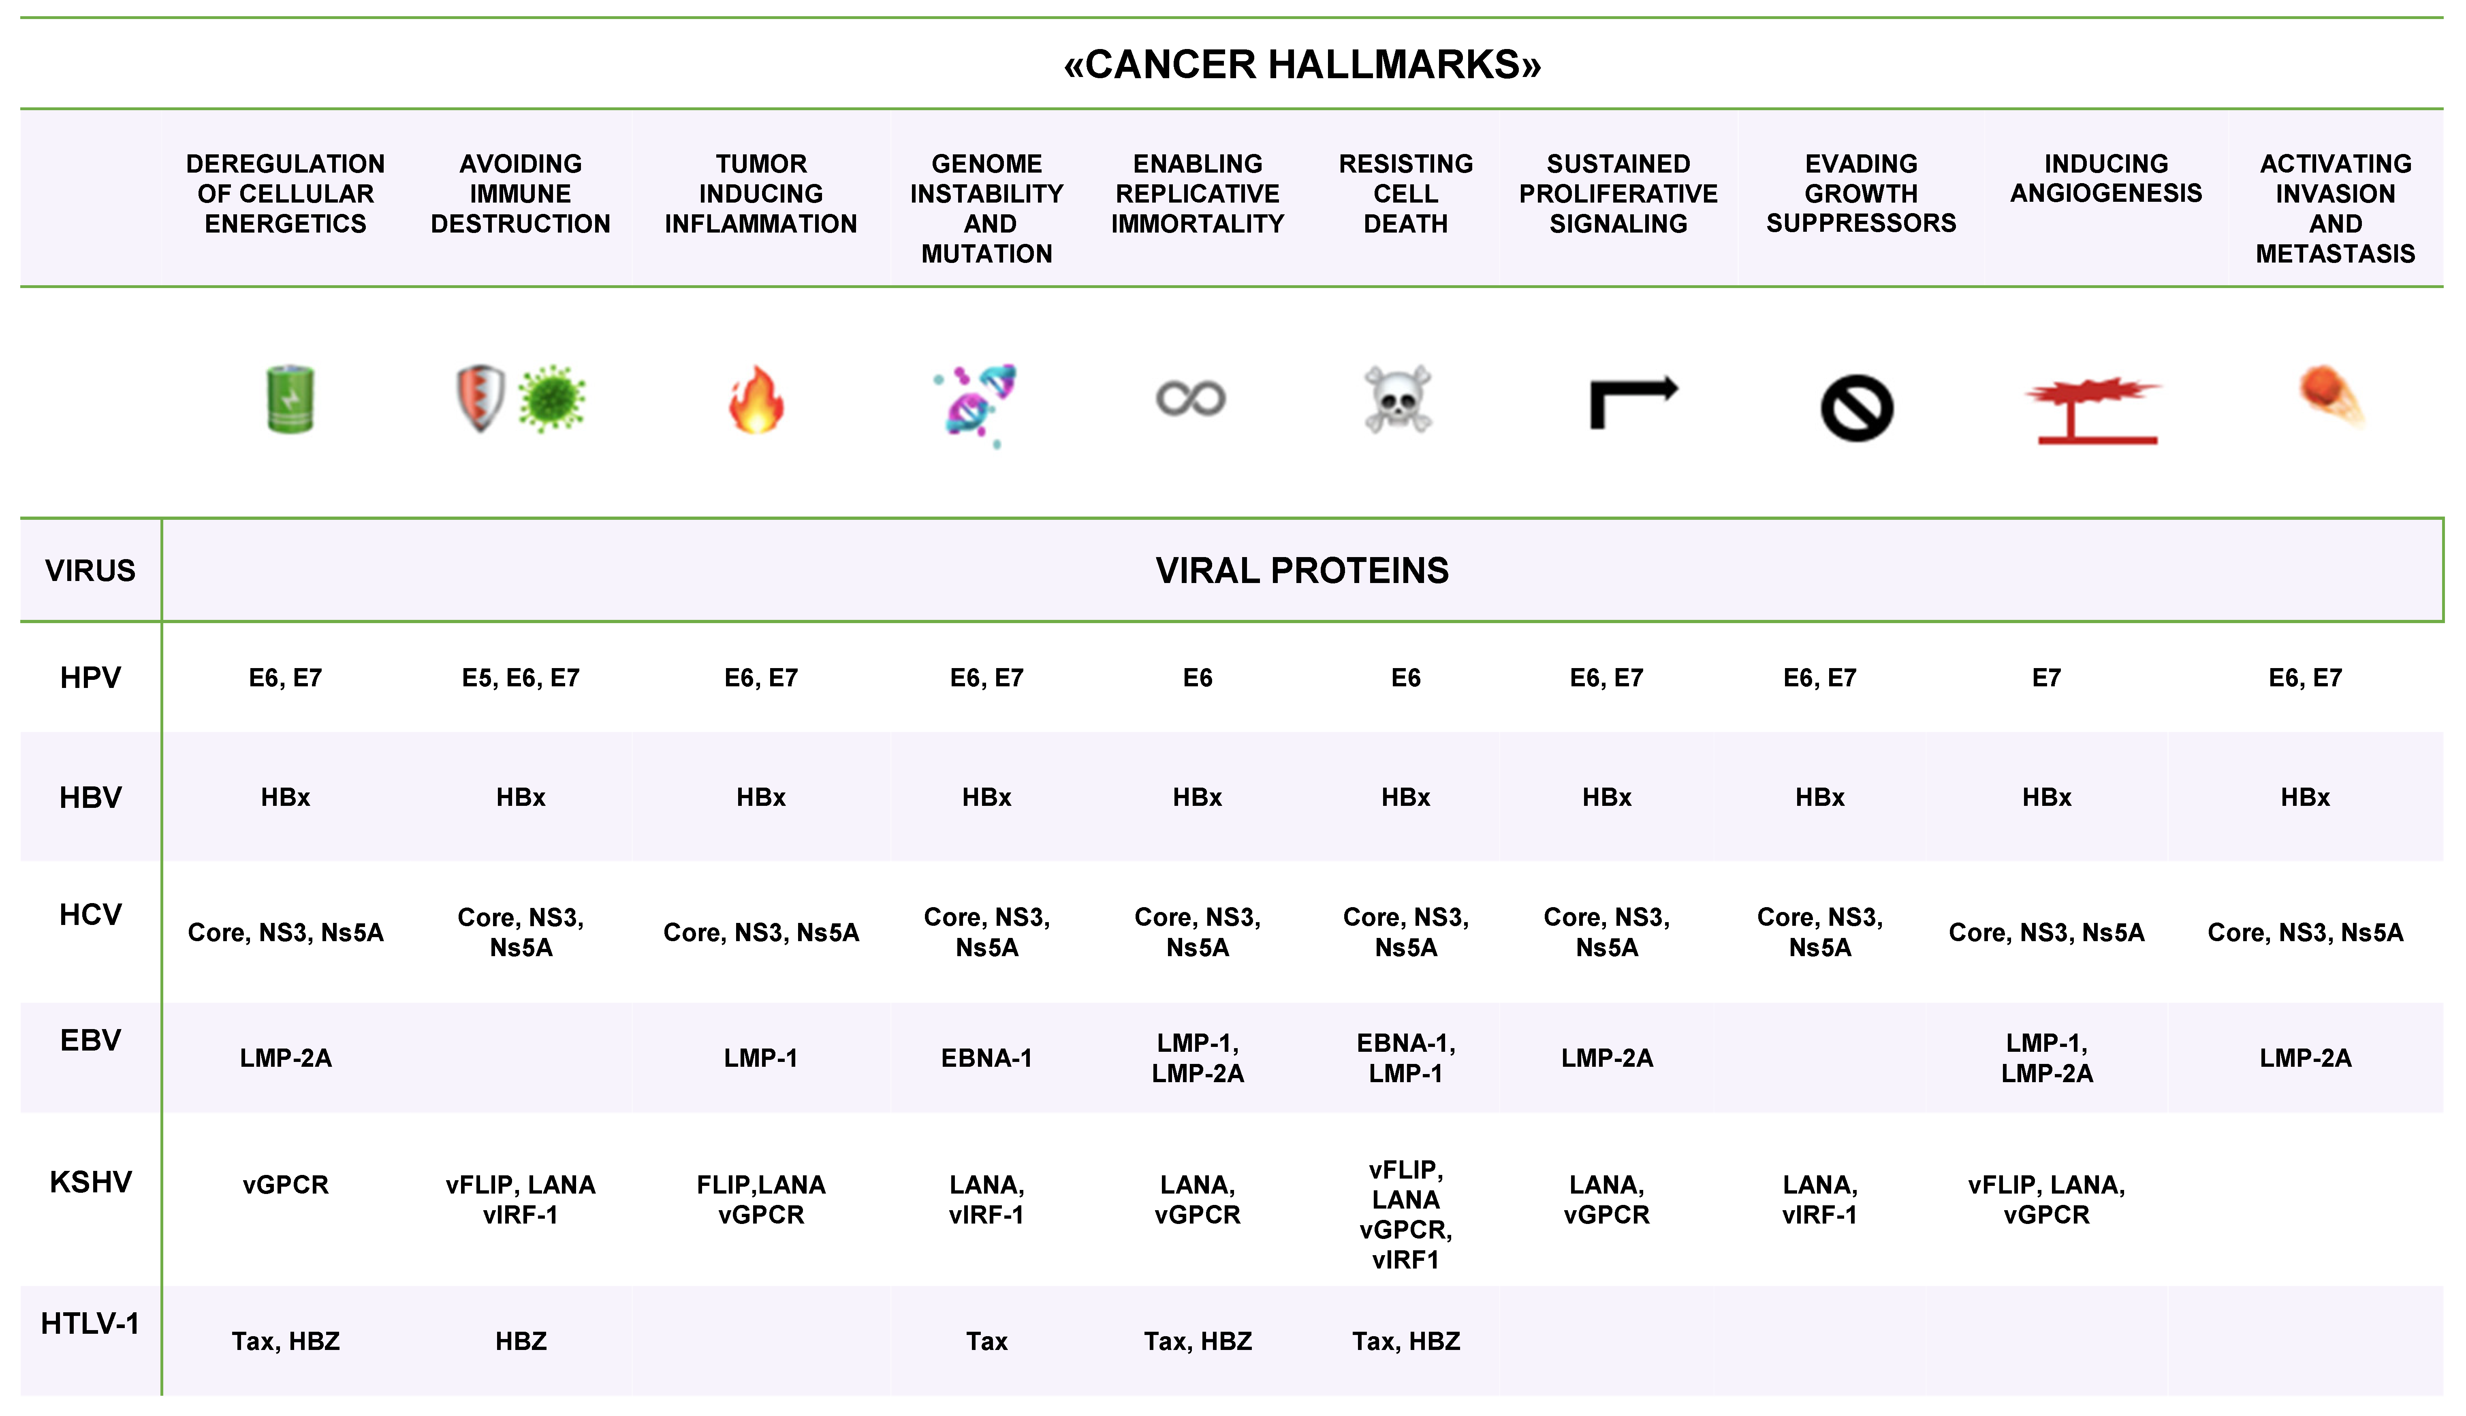
Task: Click the green virus particle icon
Action: pos(551,398)
